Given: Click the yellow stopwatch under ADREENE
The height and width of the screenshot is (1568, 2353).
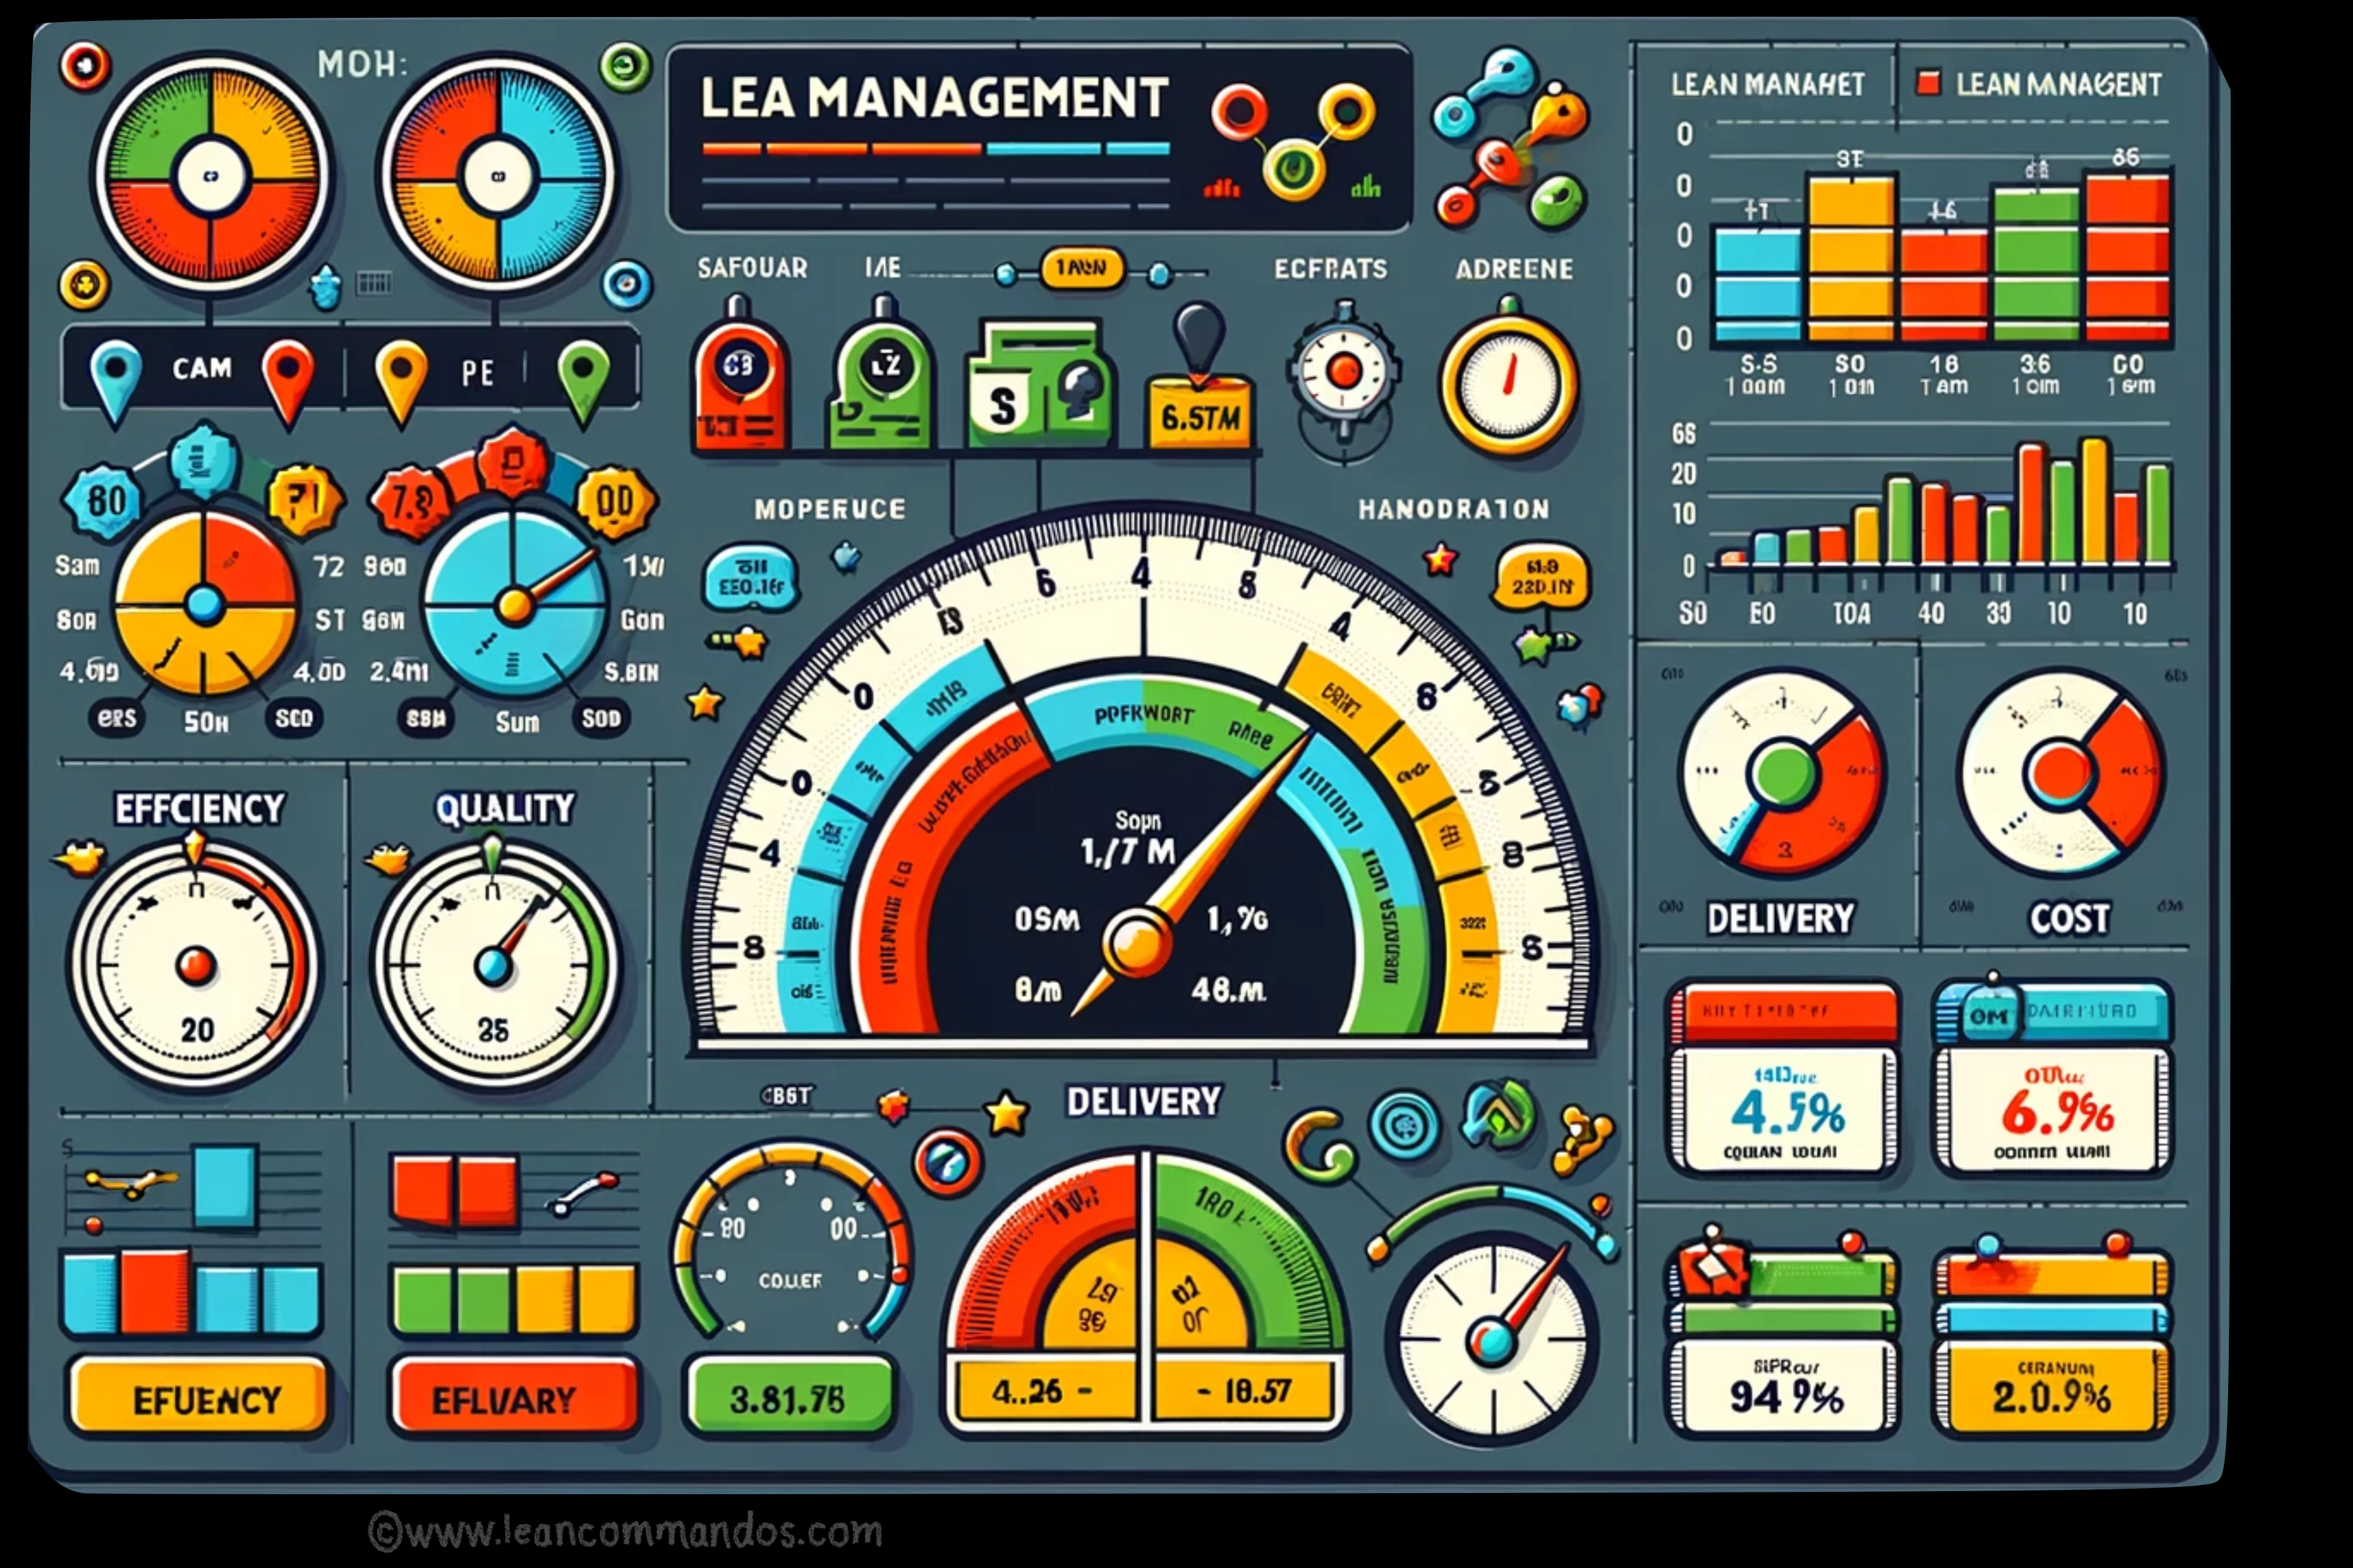Looking at the screenshot, I should 1508,384.
